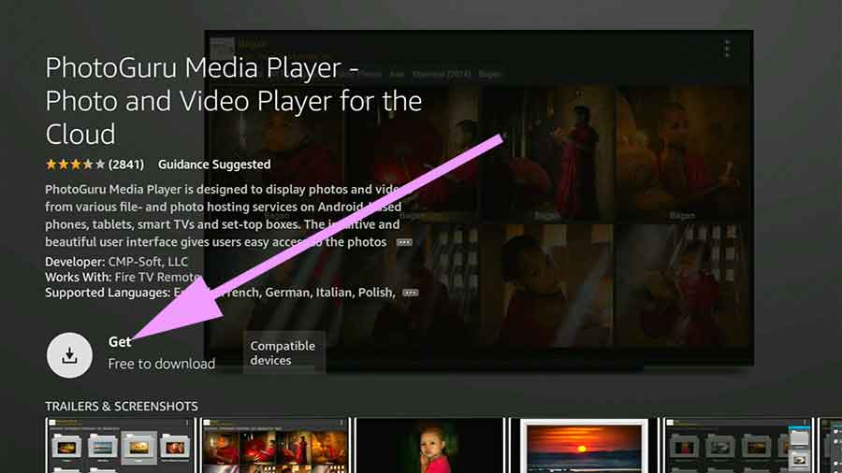Click the Free to download text
The image size is (842, 473).
(x=162, y=364)
